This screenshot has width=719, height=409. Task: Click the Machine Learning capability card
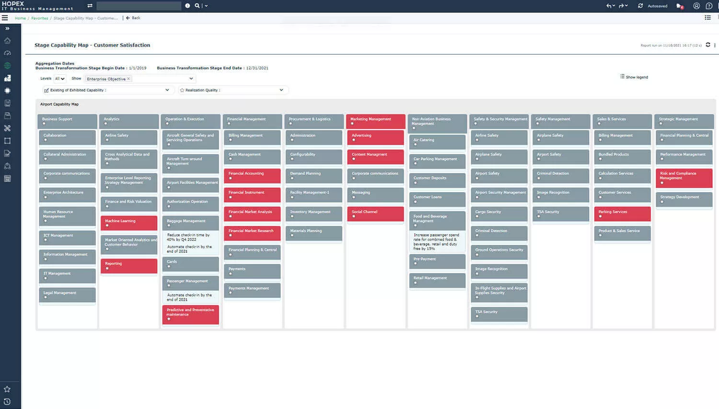click(x=129, y=223)
